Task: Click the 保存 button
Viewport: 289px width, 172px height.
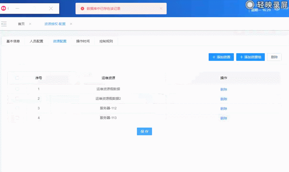Action: coord(145,131)
